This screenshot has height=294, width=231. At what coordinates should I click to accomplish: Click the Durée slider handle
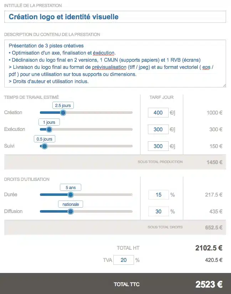click(x=70, y=195)
